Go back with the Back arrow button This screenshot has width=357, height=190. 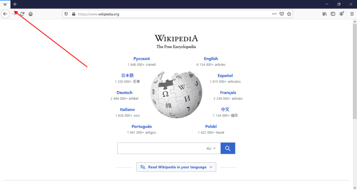coord(5,14)
